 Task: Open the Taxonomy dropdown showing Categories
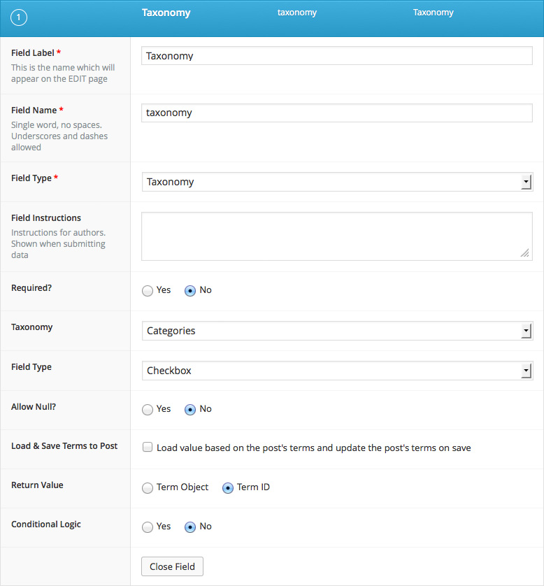[x=337, y=331]
